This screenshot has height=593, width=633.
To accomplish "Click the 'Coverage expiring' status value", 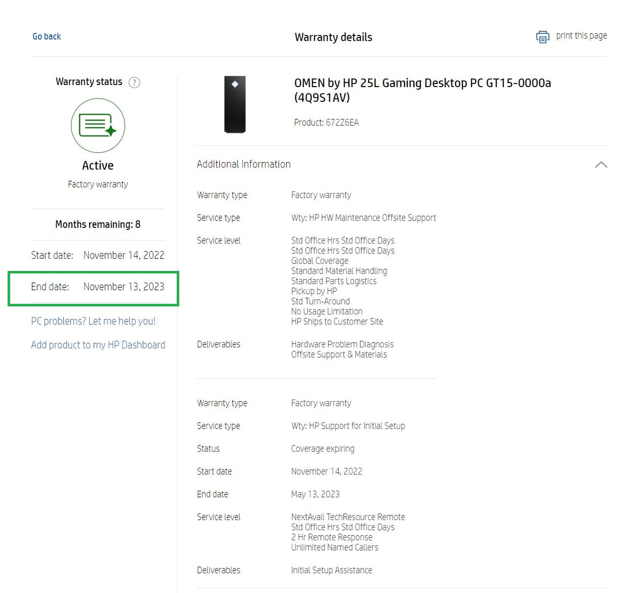I will [323, 449].
